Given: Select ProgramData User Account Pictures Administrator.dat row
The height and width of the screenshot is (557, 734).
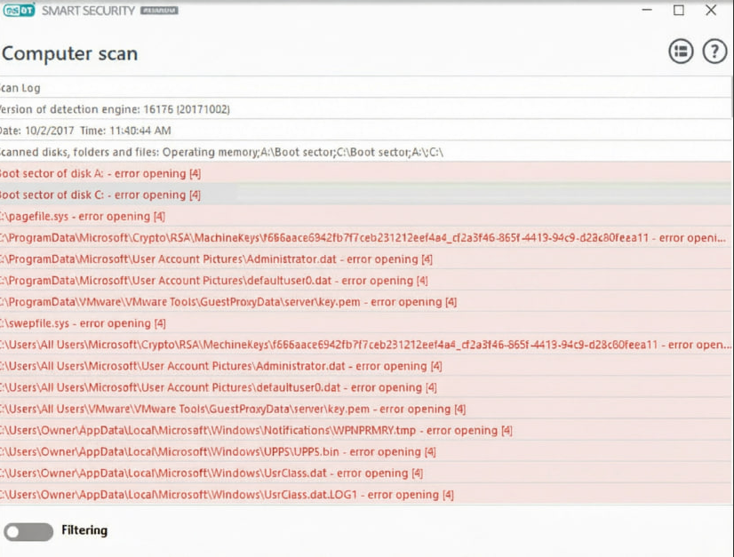Looking at the screenshot, I should (x=365, y=259).
